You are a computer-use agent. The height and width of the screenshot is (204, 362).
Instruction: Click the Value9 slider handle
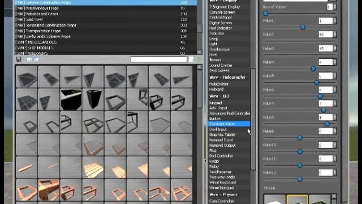[300, 138]
